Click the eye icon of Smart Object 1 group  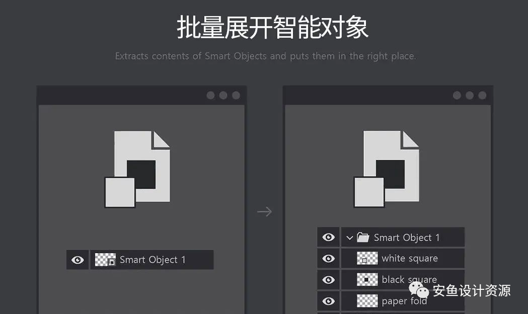[328, 237]
